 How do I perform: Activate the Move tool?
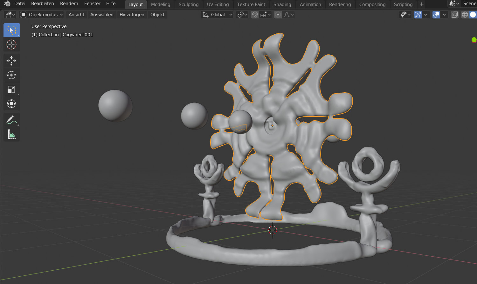(x=11, y=60)
